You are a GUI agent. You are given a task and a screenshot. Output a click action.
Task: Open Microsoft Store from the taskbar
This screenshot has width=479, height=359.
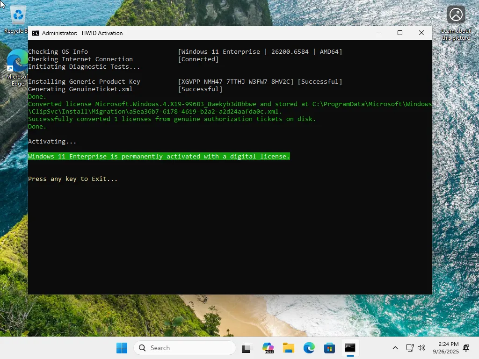tap(329, 348)
